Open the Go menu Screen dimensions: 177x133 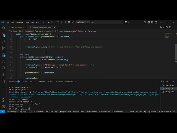(x=33, y=22)
